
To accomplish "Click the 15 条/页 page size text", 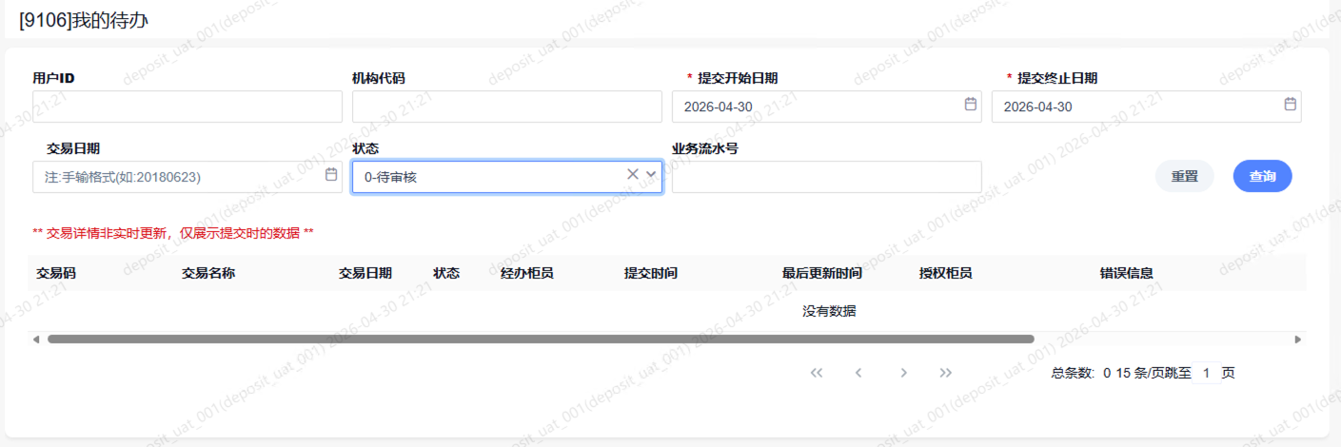I will coord(1138,374).
